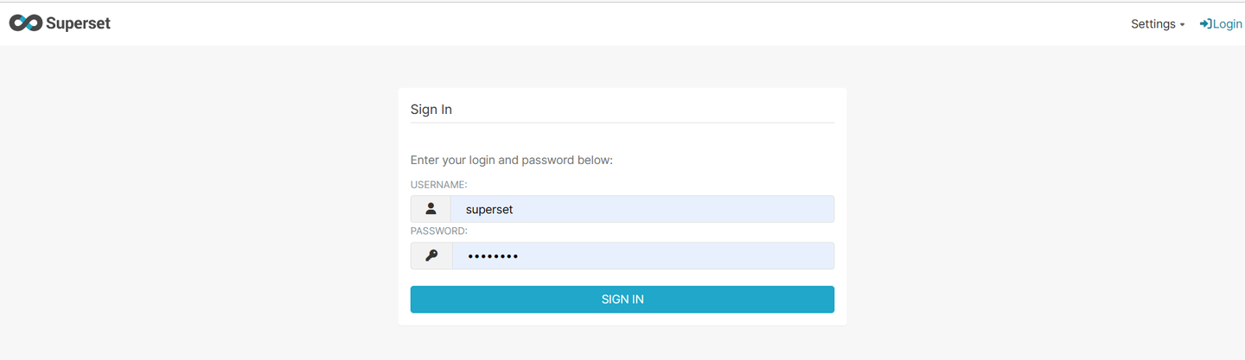The width and height of the screenshot is (1245, 360).
Task: Click the login arrow icon in header
Action: click(x=1205, y=24)
